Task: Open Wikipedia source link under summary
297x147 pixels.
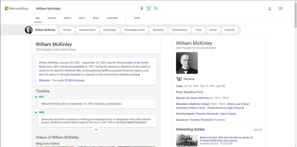Action: click(x=45, y=80)
